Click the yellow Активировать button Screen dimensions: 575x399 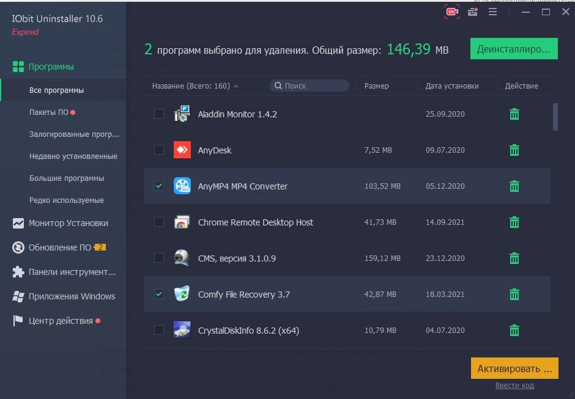point(514,368)
